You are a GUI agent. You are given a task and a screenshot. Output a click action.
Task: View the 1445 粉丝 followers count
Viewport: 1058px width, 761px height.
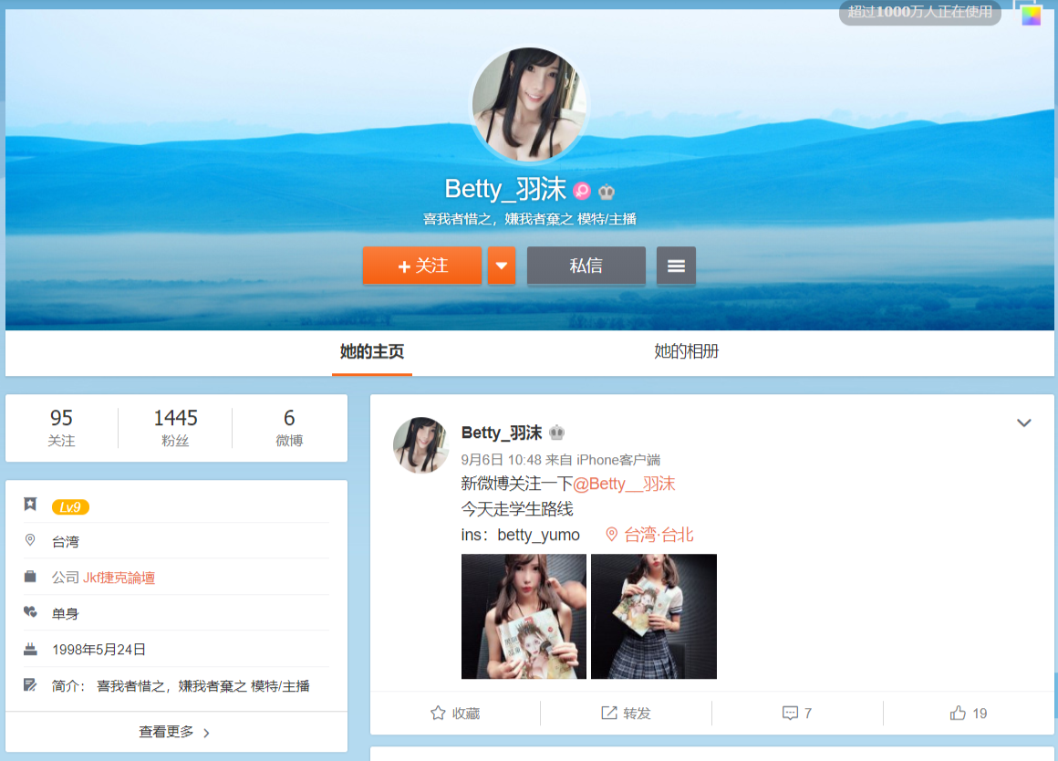point(175,427)
